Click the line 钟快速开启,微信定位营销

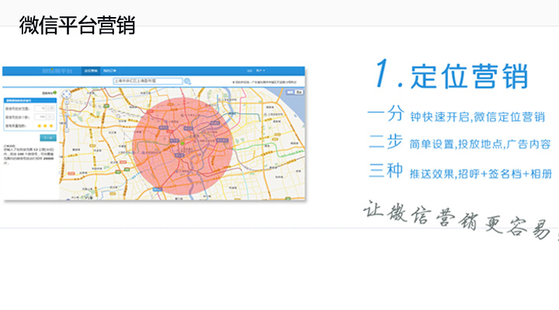pos(477,117)
